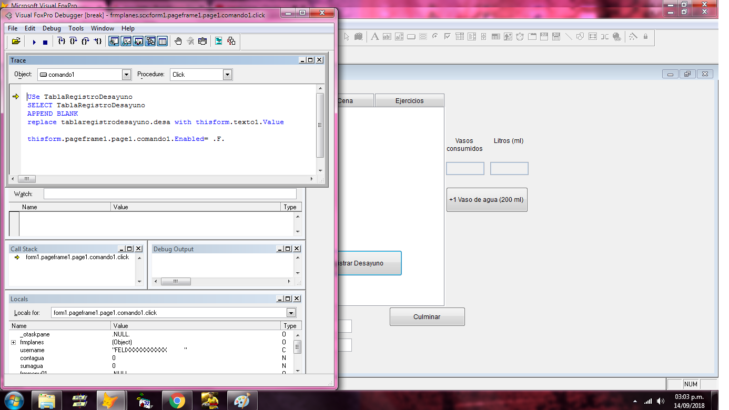The height and width of the screenshot is (410, 729).
Task: Click the '+1 Vaso de agua (200 ml)' button
Action: click(487, 200)
